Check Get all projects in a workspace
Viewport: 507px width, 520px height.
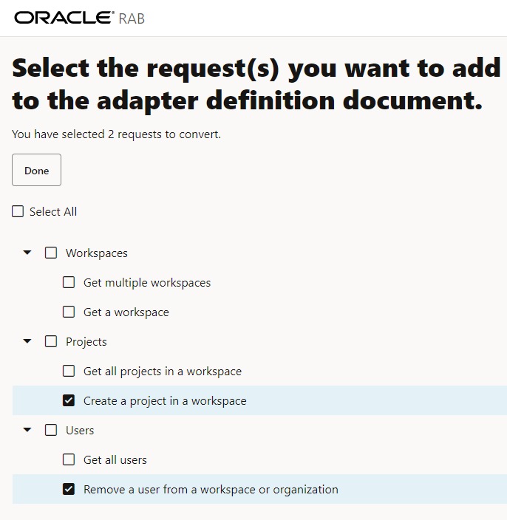(69, 371)
